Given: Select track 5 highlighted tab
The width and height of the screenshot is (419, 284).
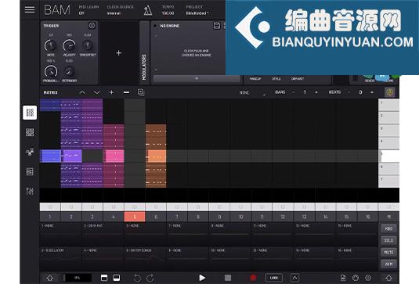Looking at the screenshot, I should pos(135,217).
